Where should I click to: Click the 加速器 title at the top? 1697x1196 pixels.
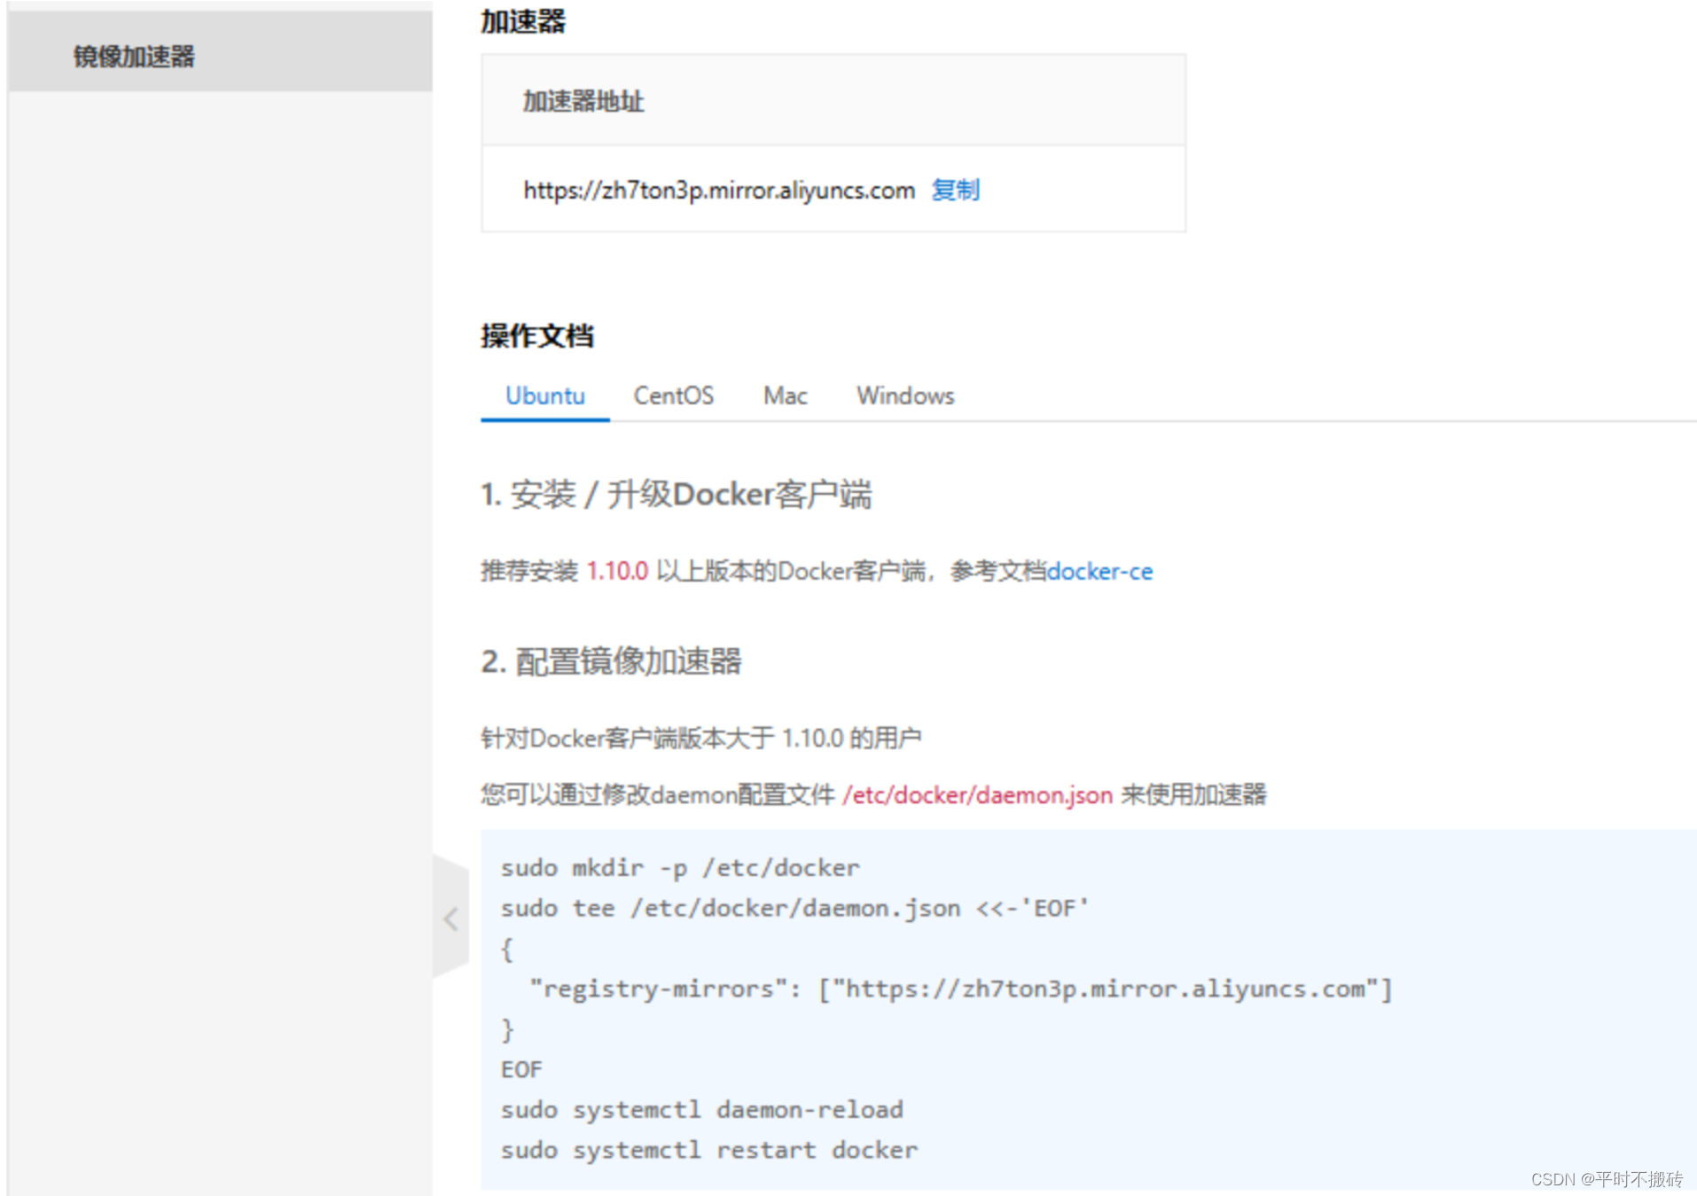click(x=522, y=20)
